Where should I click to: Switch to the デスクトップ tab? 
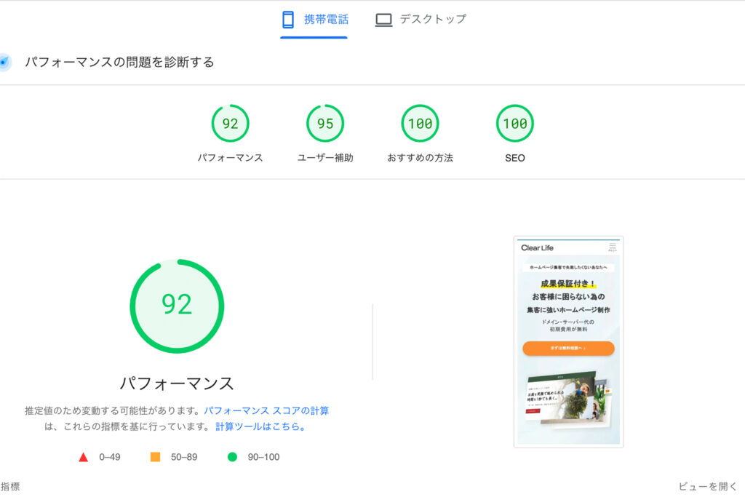click(x=432, y=20)
